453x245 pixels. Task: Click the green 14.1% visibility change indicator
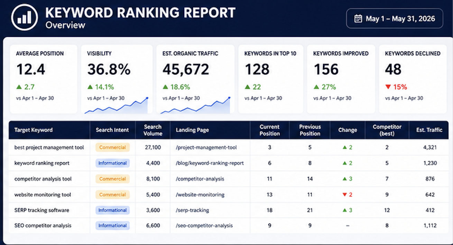(101, 87)
